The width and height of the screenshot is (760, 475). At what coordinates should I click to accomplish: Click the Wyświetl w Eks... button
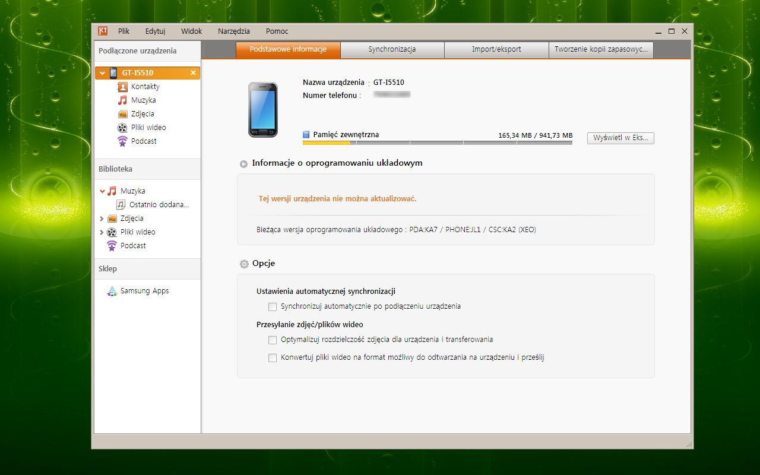(620, 138)
